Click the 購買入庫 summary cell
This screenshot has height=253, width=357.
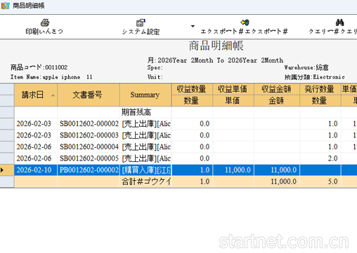click(145, 170)
